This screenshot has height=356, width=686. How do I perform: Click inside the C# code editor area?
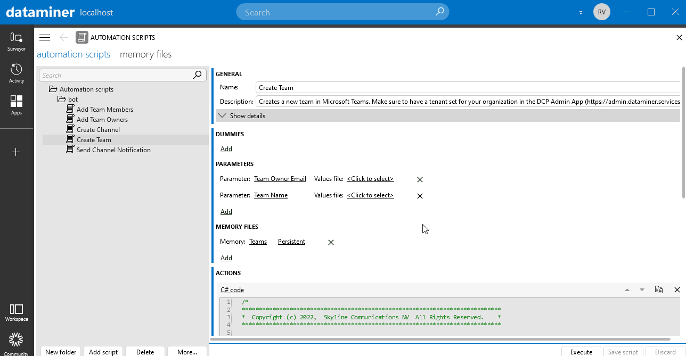tap(450, 317)
